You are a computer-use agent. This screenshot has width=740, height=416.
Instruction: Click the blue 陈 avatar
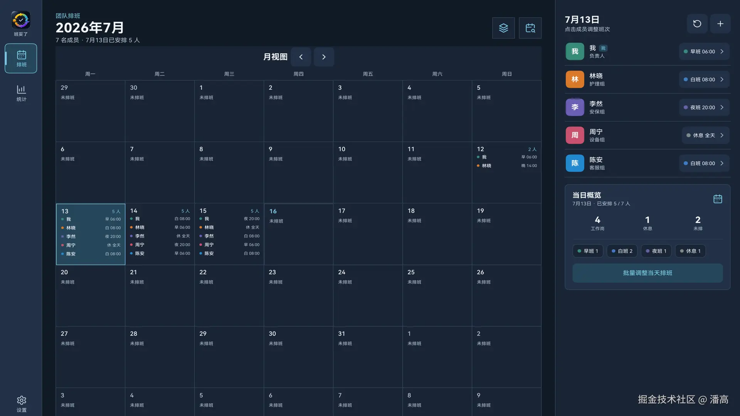coord(575,163)
